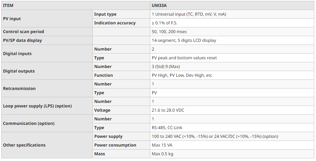Click the ITEM header cell
This screenshot has height=161, width=316.
point(8,5)
